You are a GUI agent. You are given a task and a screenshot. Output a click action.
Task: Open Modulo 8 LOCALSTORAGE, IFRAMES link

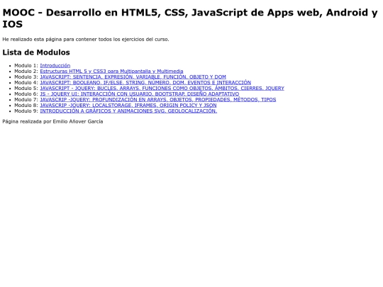click(x=128, y=105)
